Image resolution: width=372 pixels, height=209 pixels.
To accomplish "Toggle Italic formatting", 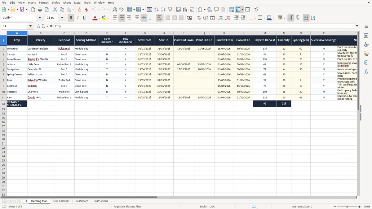I will coord(77,18).
